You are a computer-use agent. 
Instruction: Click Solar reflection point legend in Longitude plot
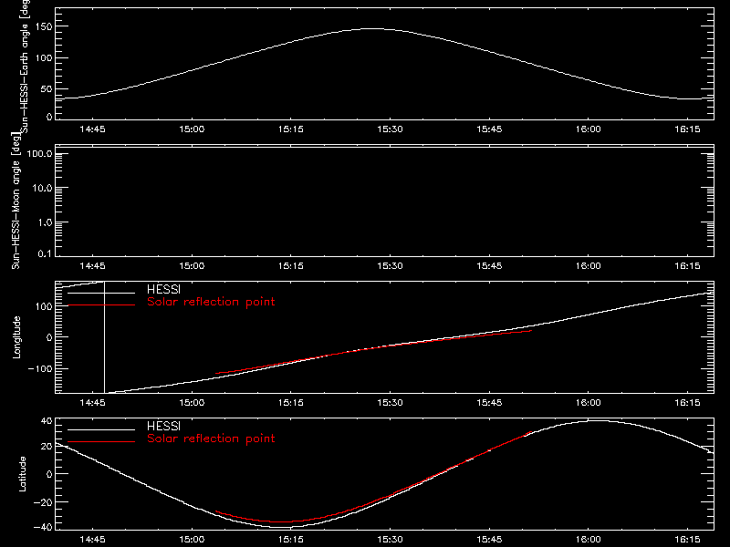click(x=211, y=302)
